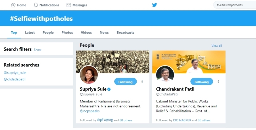Viewport: 256px width, 130px height.
Task: Switch to the Latest tab
Action: click(30, 32)
